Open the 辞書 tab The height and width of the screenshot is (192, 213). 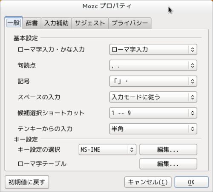tap(32, 23)
